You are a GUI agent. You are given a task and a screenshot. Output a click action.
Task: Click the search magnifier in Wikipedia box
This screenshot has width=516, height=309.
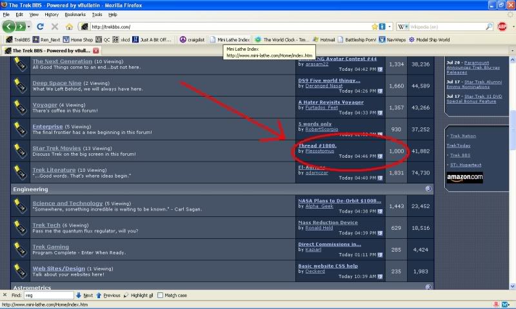(x=489, y=26)
